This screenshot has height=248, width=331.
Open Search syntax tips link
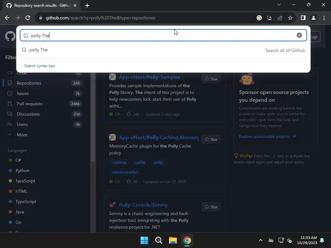pyautogui.click(x=39, y=66)
